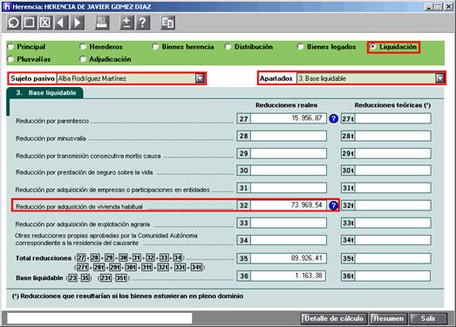The height and width of the screenshot is (327, 456).
Task: Click field 33 explotación agraria
Action: click(289, 223)
